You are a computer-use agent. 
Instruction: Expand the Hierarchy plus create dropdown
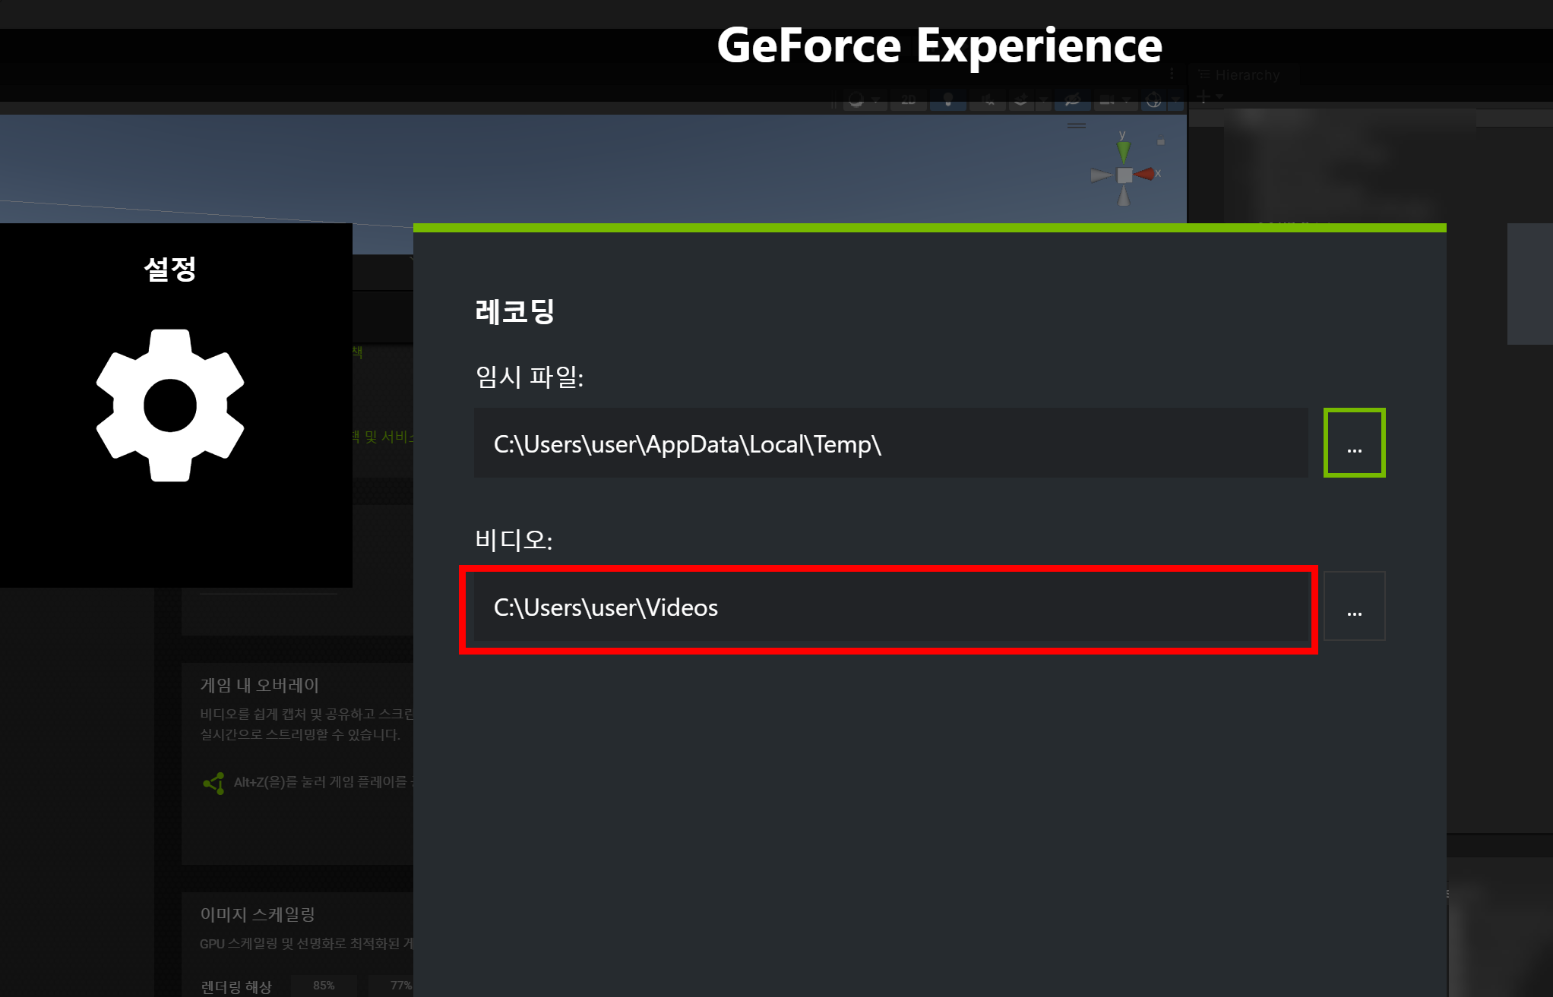point(1209,96)
